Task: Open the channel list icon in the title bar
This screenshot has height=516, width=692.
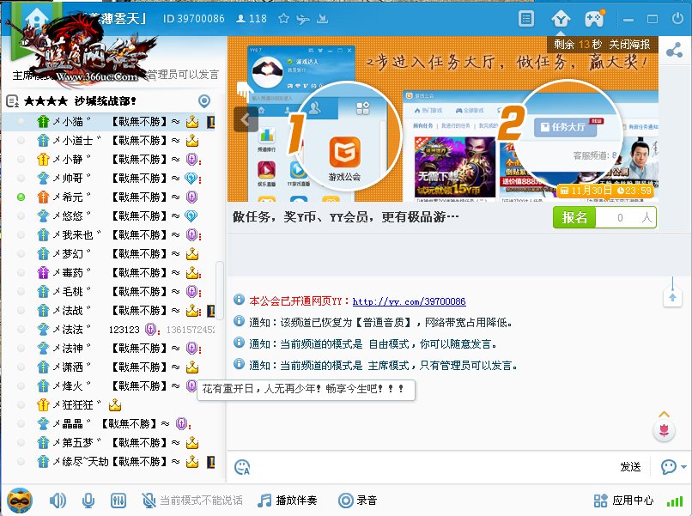Action: coord(527,18)
